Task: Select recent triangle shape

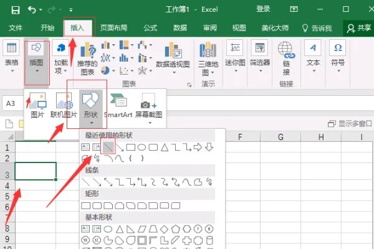Action: [x=165, y=148]
